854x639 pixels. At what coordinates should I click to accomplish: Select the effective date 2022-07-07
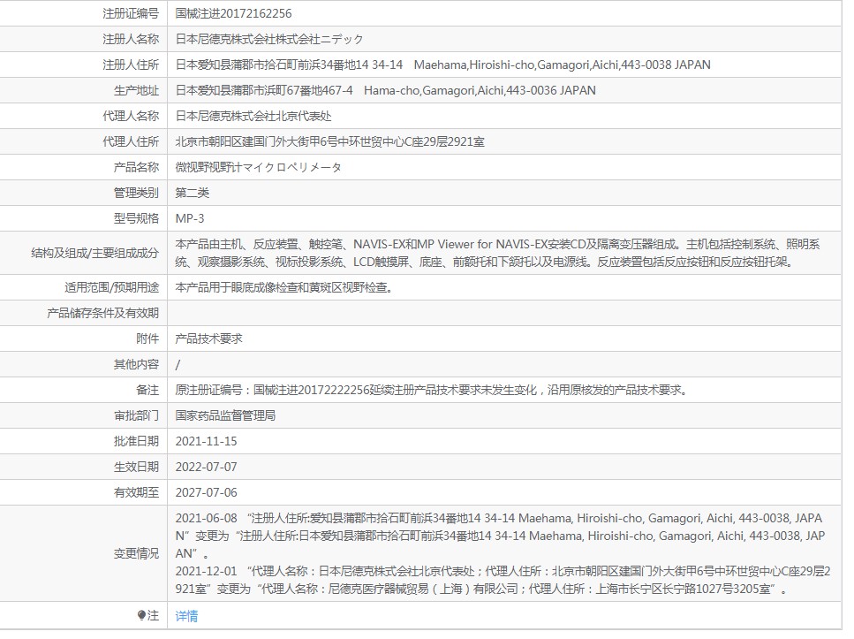[206, 467]
